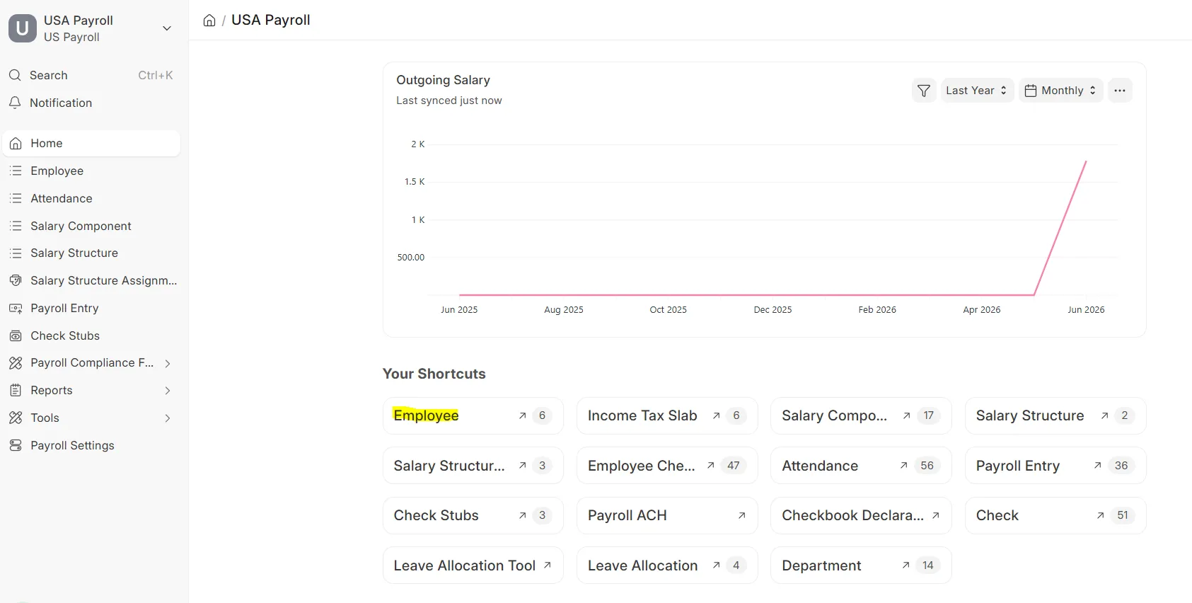Click the Payroll Settings sidebar icon

click(x=16, y=445)
